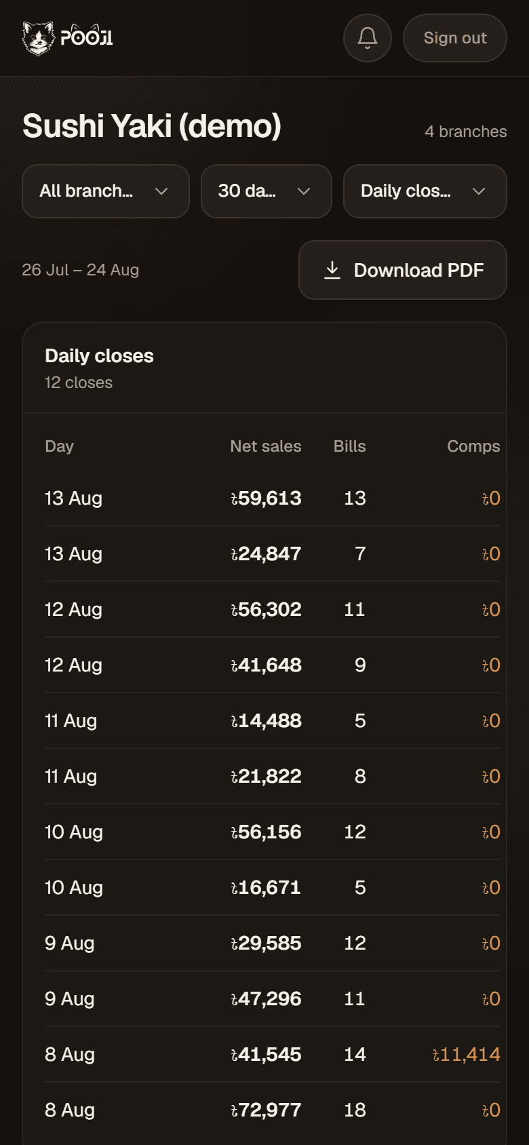This screenshot has height=1145, width=529.
Task: Click bills count 11 in 47,296 row
Action: pos(355,999)
